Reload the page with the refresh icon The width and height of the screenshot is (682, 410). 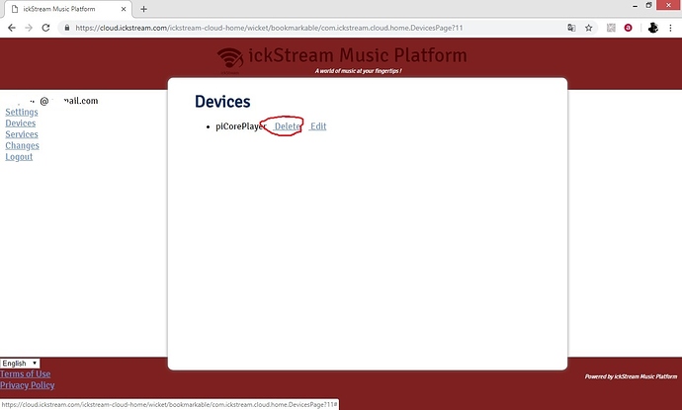(x=45, y=28)
